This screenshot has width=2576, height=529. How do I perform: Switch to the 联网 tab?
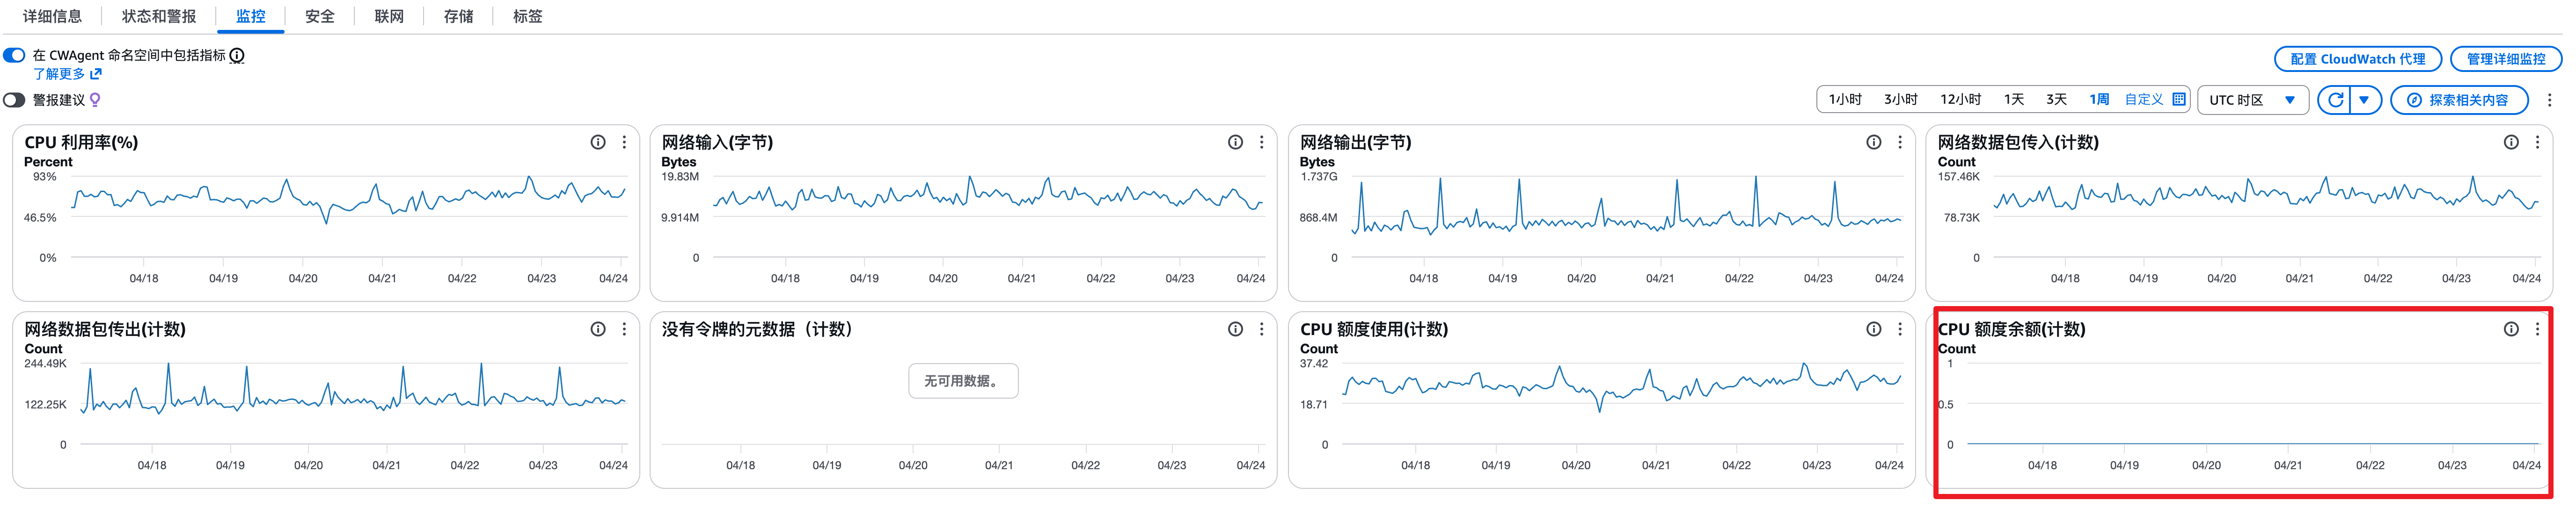pos(389,16)
